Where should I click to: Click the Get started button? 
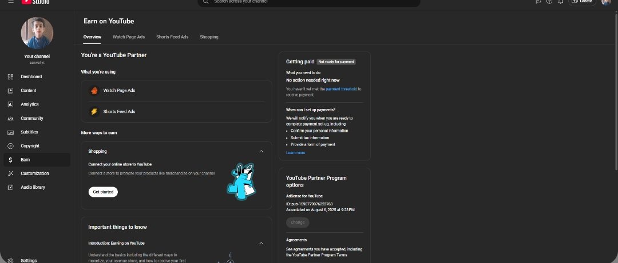pos(103,192)
